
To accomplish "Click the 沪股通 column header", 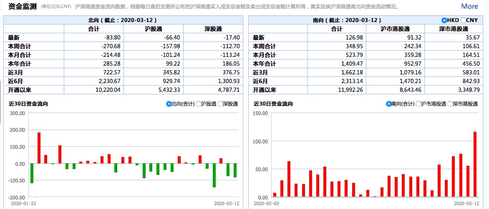I will 153,29.
